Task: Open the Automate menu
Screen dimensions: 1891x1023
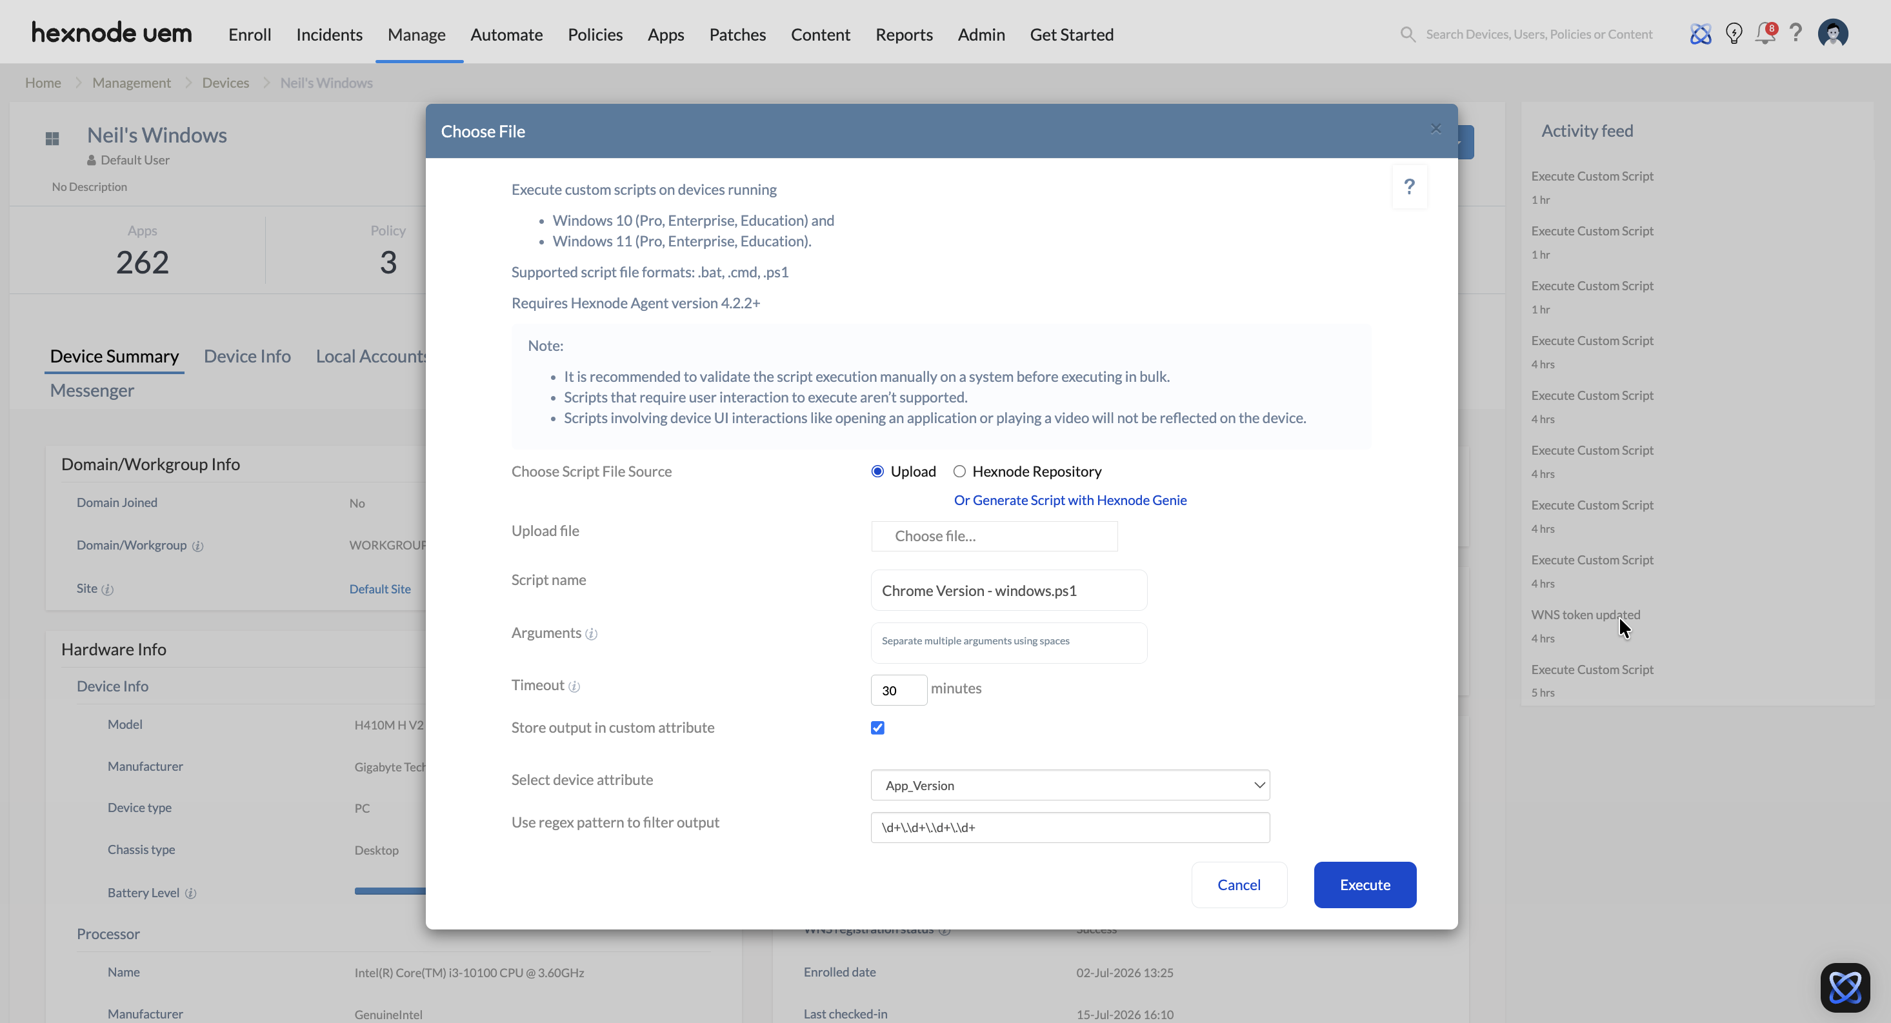Action: point(506,34)
